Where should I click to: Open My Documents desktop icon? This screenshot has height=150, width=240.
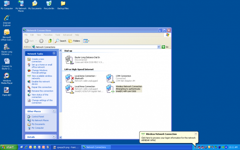[35, 5]
